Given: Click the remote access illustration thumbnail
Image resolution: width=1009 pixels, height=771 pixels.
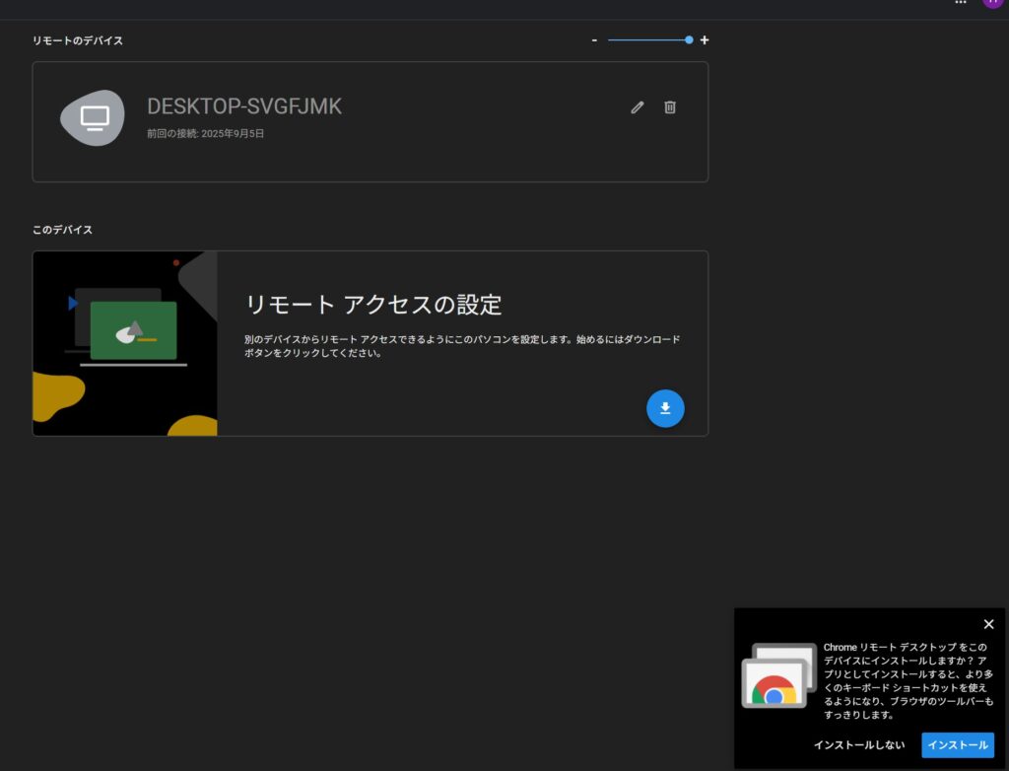Looking at the screenshot, I should click(125, 343).
